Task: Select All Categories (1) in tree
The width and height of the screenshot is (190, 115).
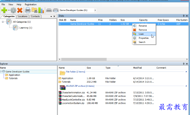Action: tap(22, 22)
